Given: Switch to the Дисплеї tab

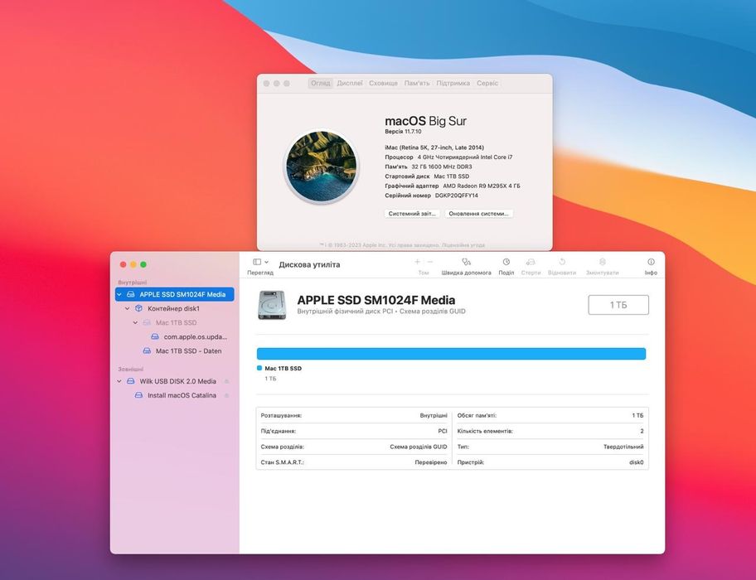Looking at the screenshot, I should tap(350, 84).
